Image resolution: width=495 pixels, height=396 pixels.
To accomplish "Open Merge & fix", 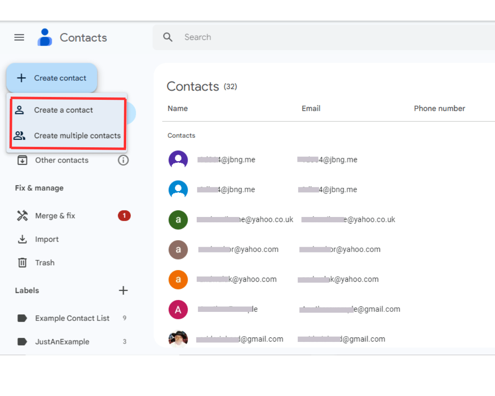I will click(55, 216).
